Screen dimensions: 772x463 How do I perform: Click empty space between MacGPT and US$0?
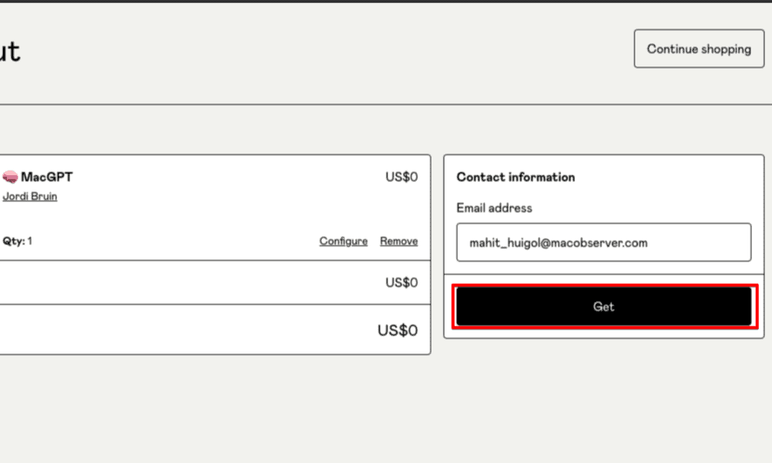tap(232, 177)
